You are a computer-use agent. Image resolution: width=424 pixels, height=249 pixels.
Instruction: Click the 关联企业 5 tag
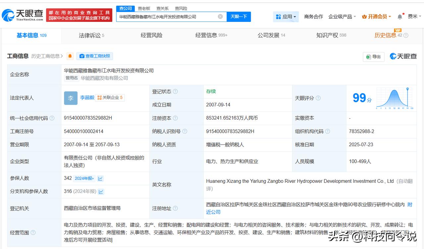[110, 97]
